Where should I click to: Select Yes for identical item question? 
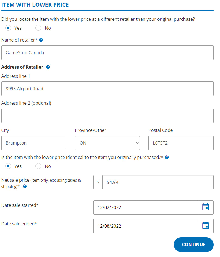[x=8, y=166]
